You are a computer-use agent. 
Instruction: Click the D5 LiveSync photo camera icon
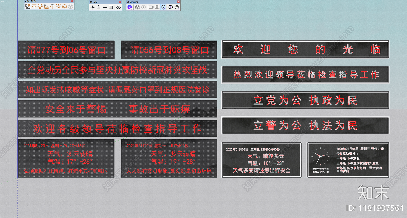tap(157, 7)
